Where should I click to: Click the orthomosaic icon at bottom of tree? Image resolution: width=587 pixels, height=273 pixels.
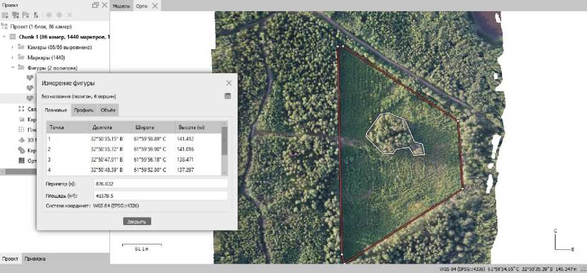point(21,160)
